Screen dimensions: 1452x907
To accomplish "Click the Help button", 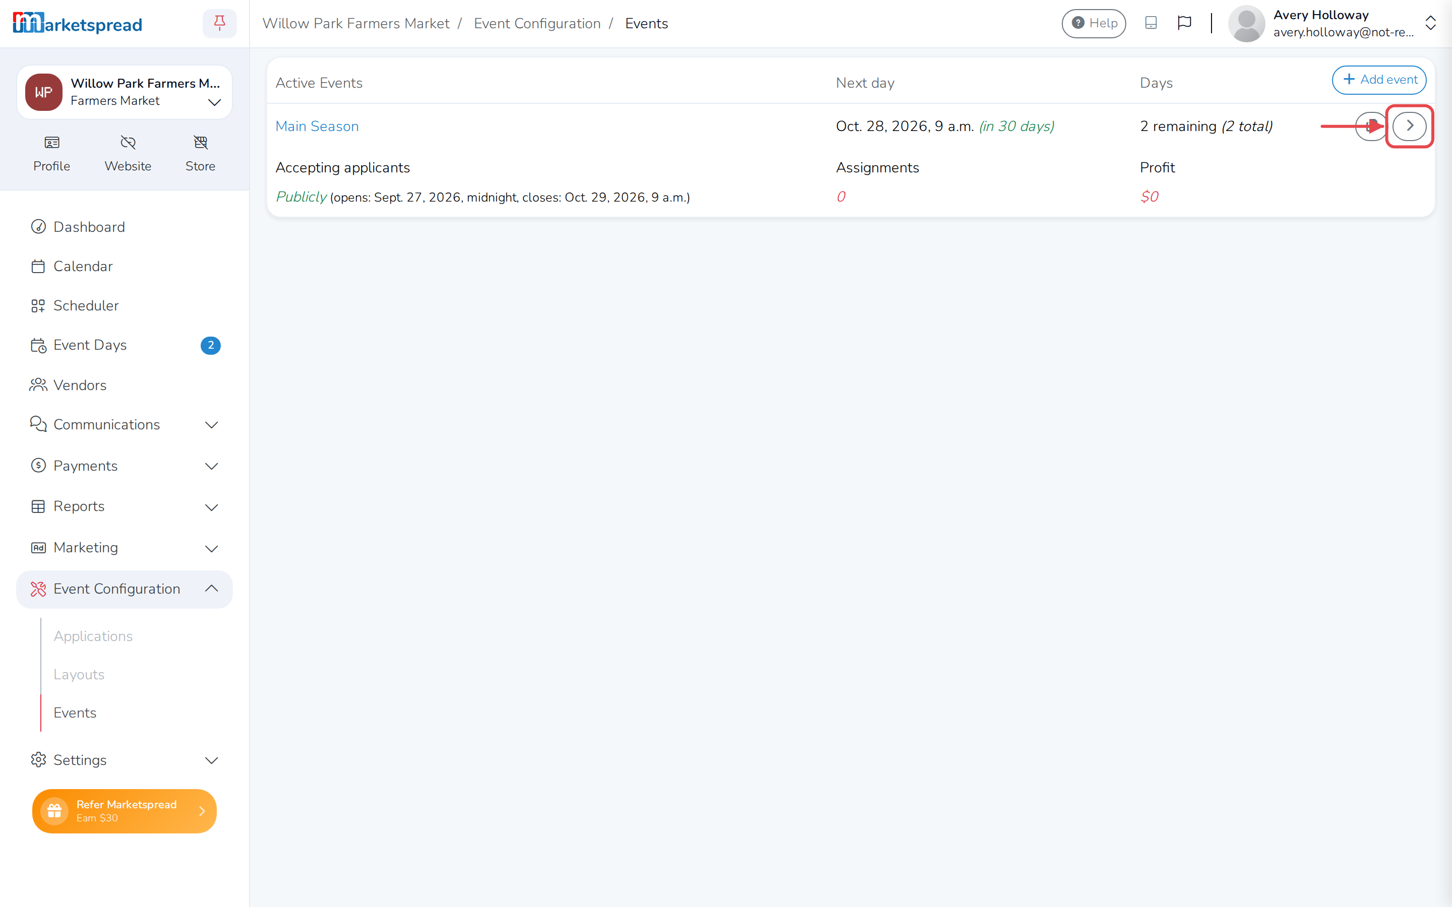I will (x=1093, y=23).
